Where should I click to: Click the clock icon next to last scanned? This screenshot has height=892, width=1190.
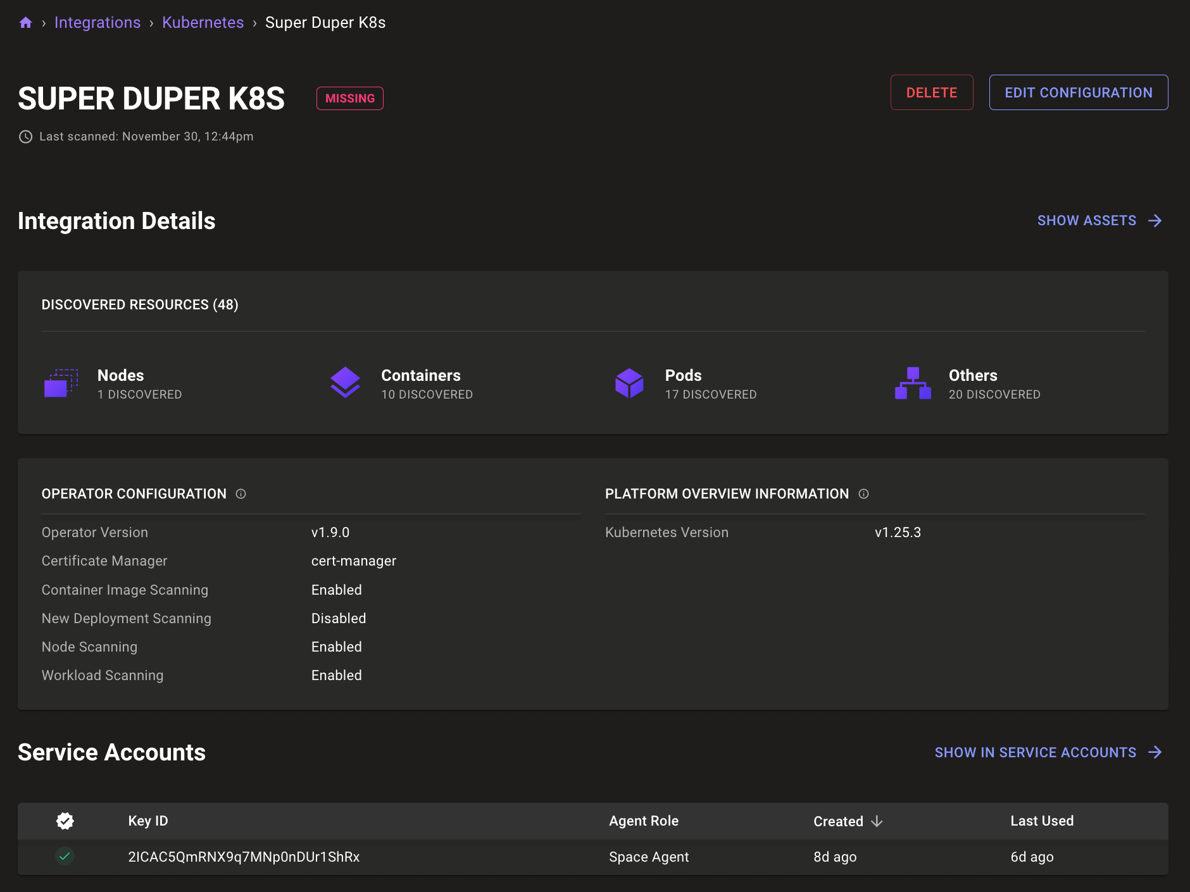coord(25,136)
